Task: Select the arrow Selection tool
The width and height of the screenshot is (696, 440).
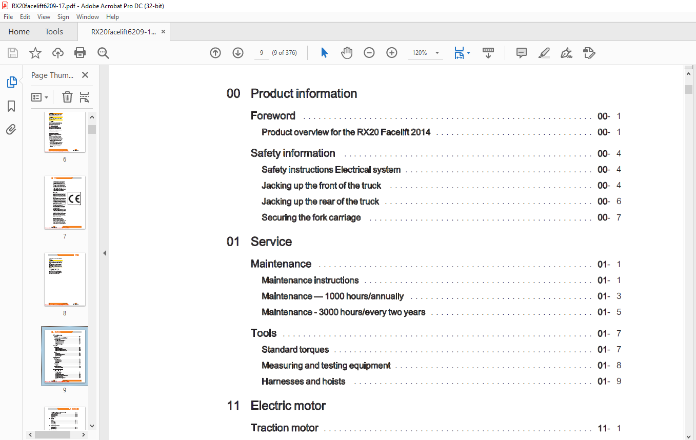Action: coord(324,53)
